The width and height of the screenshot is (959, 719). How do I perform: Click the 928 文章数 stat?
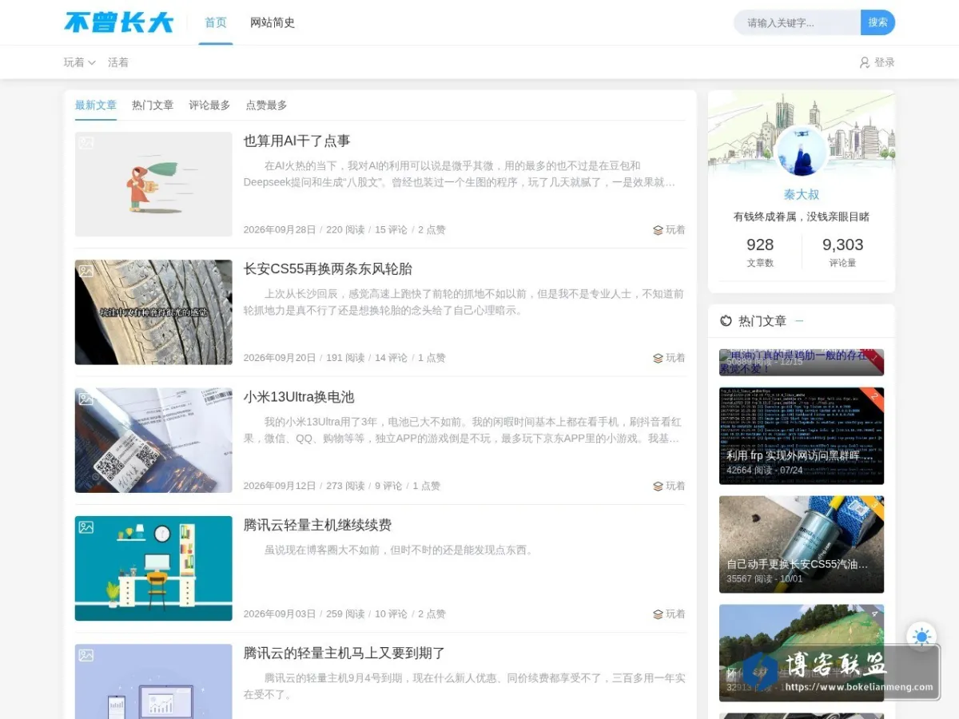(x=760, y=252)
